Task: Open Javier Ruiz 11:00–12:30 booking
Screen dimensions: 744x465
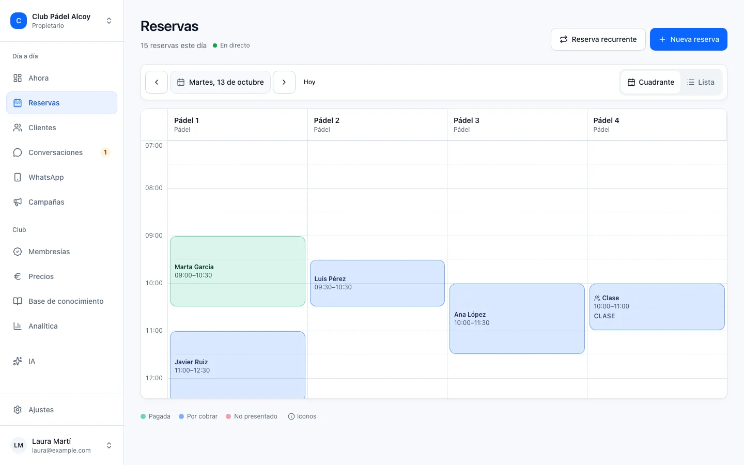Action: click(238, 365)
